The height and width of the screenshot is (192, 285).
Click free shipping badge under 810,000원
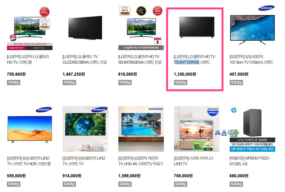point(125,83)
